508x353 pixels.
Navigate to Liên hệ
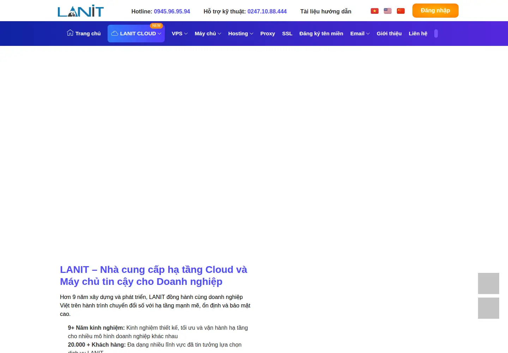pos(418,34)
